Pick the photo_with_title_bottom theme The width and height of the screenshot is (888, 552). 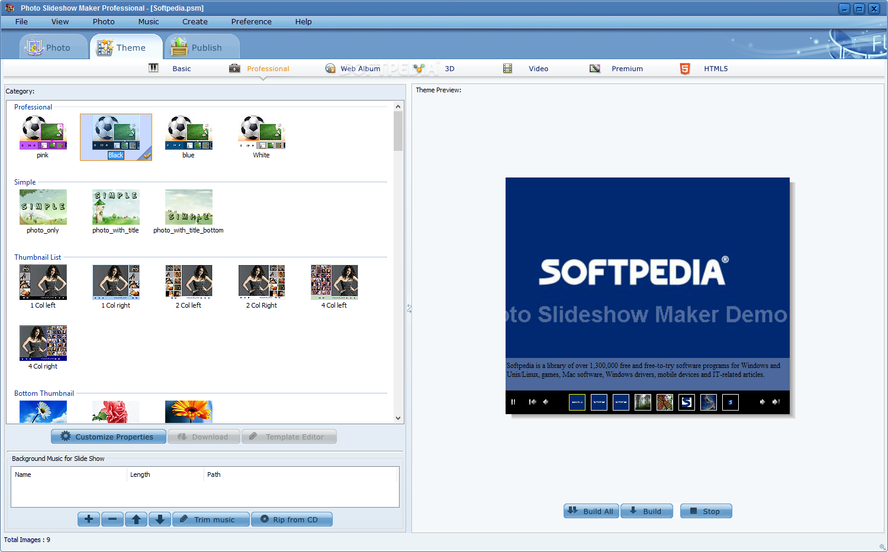[188, 207]
